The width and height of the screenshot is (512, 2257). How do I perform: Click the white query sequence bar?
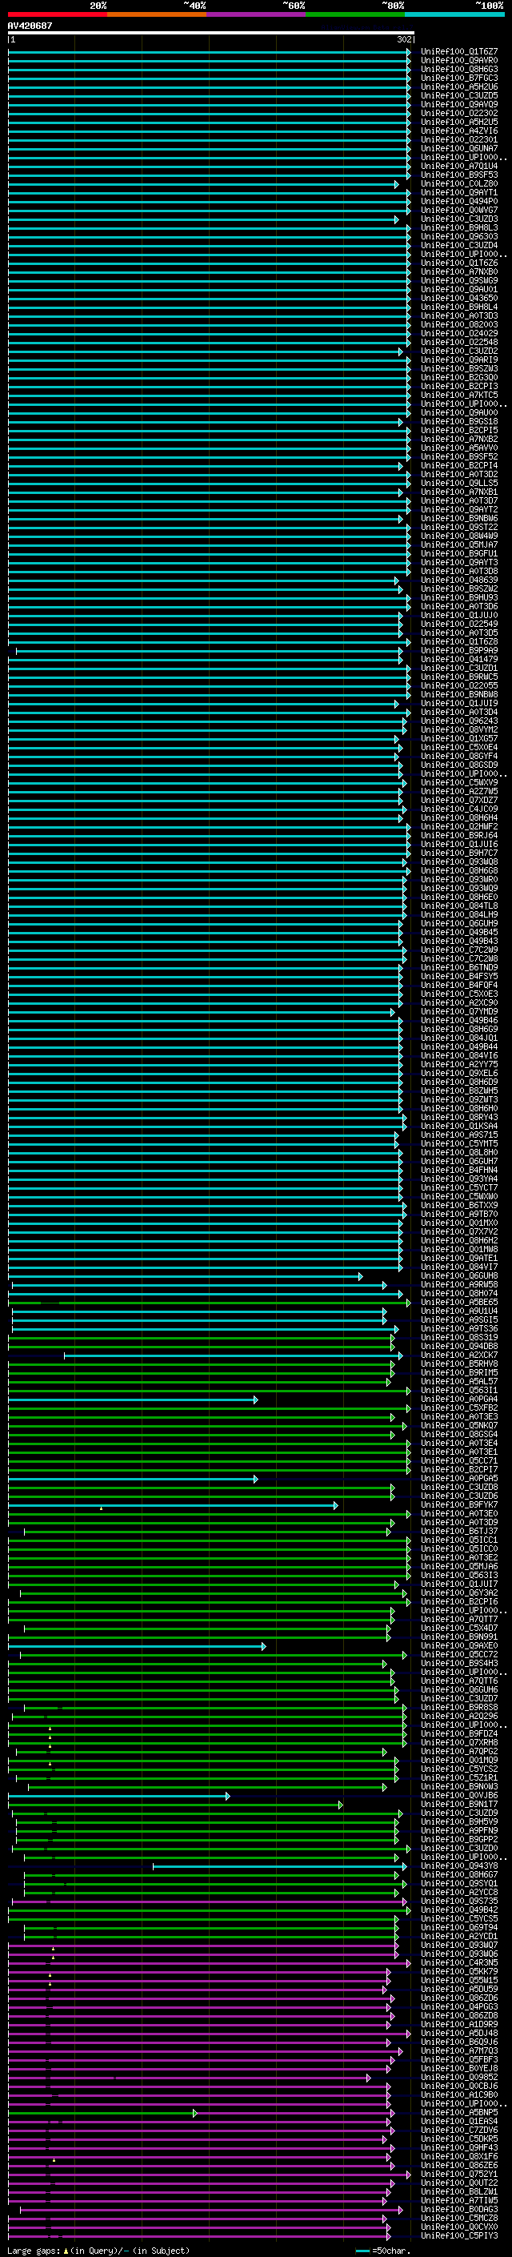tap(211, 32)
